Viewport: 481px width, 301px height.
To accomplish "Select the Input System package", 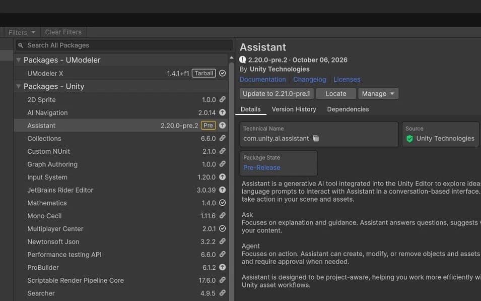I will pyautogui.click(x=121, y=177).
